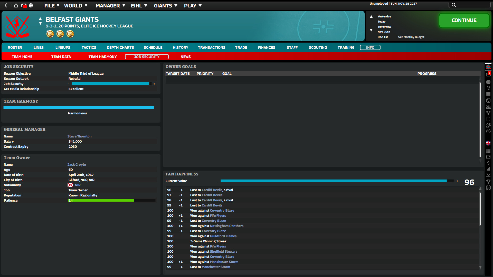Image resolution: width=493 pixels, height=277 pixels.
Task: Click the home icon in the top bar
Action: pos(16,5)
